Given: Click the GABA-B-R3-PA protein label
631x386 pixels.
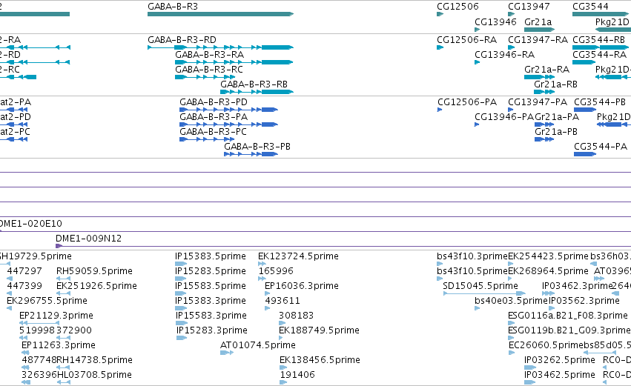Looking at the screenshot, I should (x=214, y=117).
